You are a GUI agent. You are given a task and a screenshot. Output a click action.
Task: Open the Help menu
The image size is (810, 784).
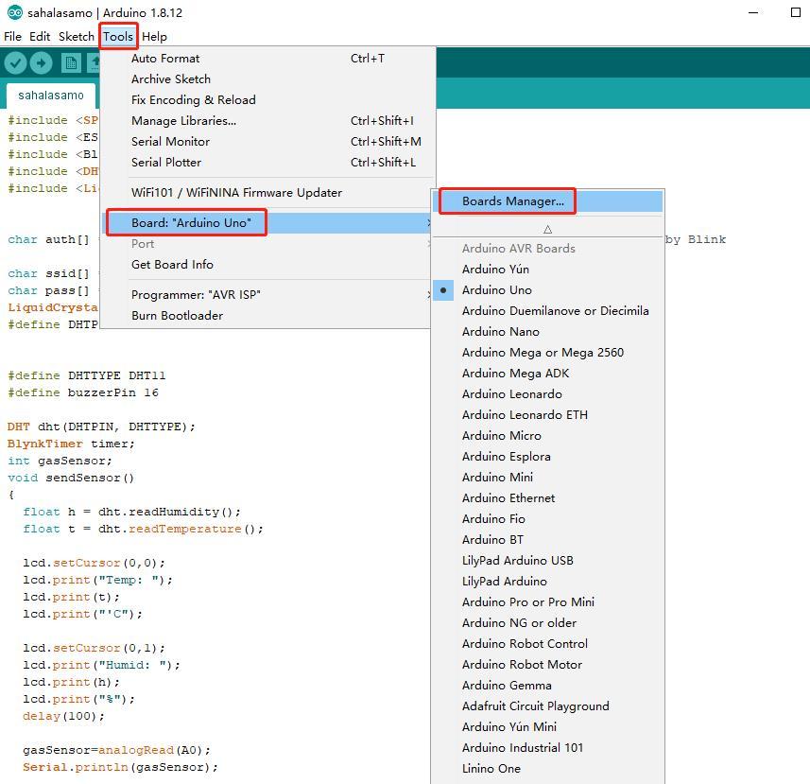154,37
